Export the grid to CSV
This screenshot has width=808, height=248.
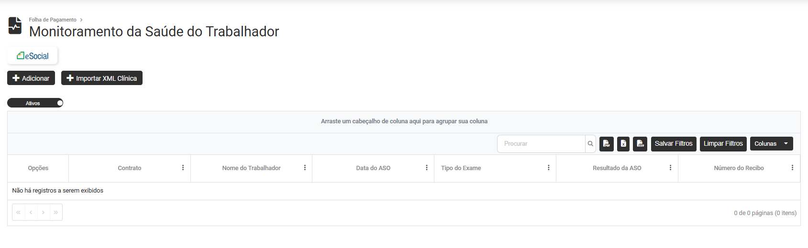tap(640, 143)
